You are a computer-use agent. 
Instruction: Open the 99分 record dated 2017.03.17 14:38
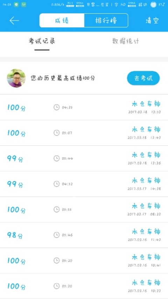pyautogui.click(x=84, y=184)
